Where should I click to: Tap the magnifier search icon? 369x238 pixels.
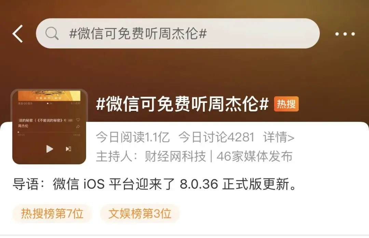coord(52,33)
